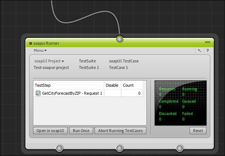
Task: Click the question mark help icon
Action: [x=208, y=50]
